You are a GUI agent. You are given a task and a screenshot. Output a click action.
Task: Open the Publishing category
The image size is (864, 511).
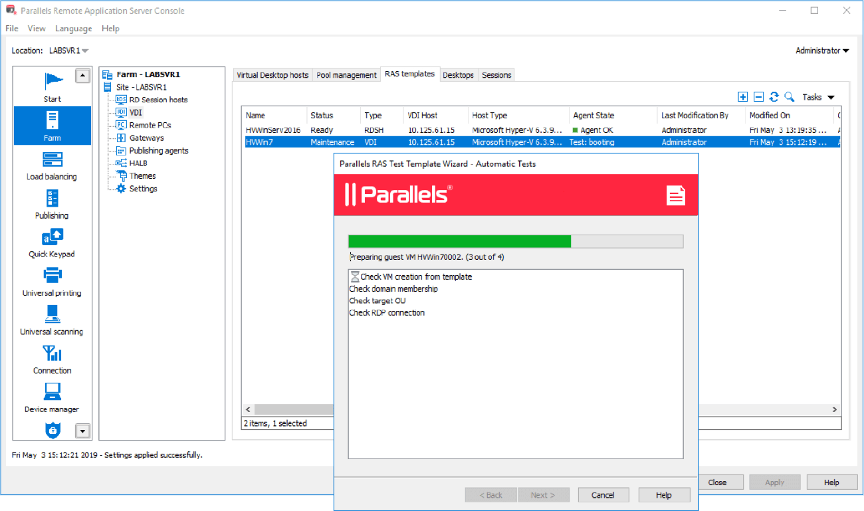coord(52,204)
